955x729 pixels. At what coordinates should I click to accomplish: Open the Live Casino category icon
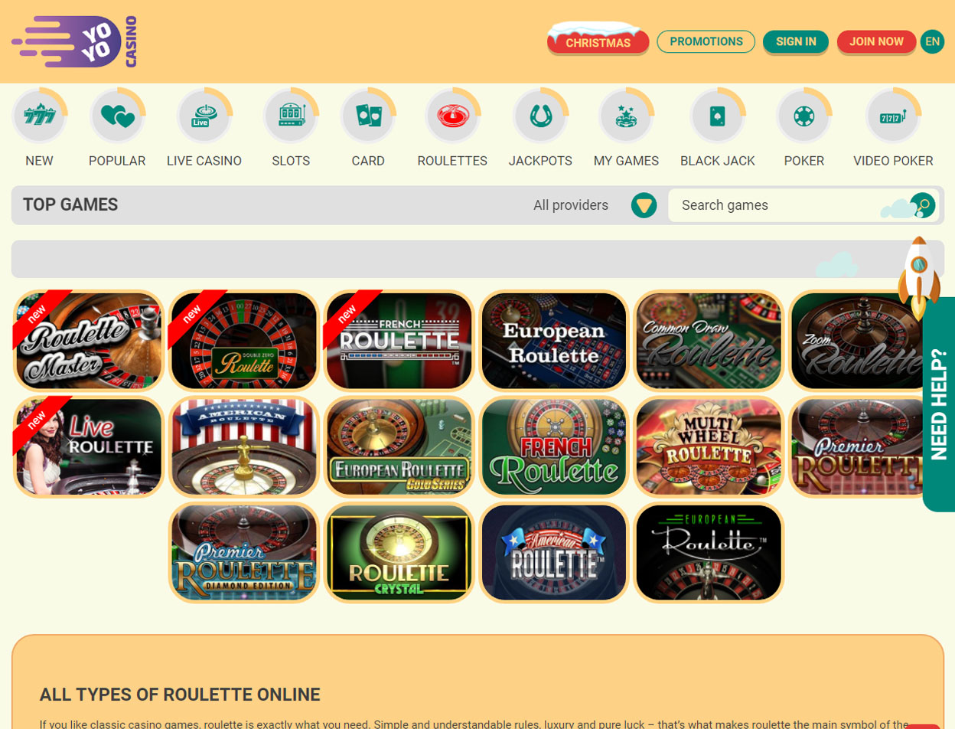204,116
